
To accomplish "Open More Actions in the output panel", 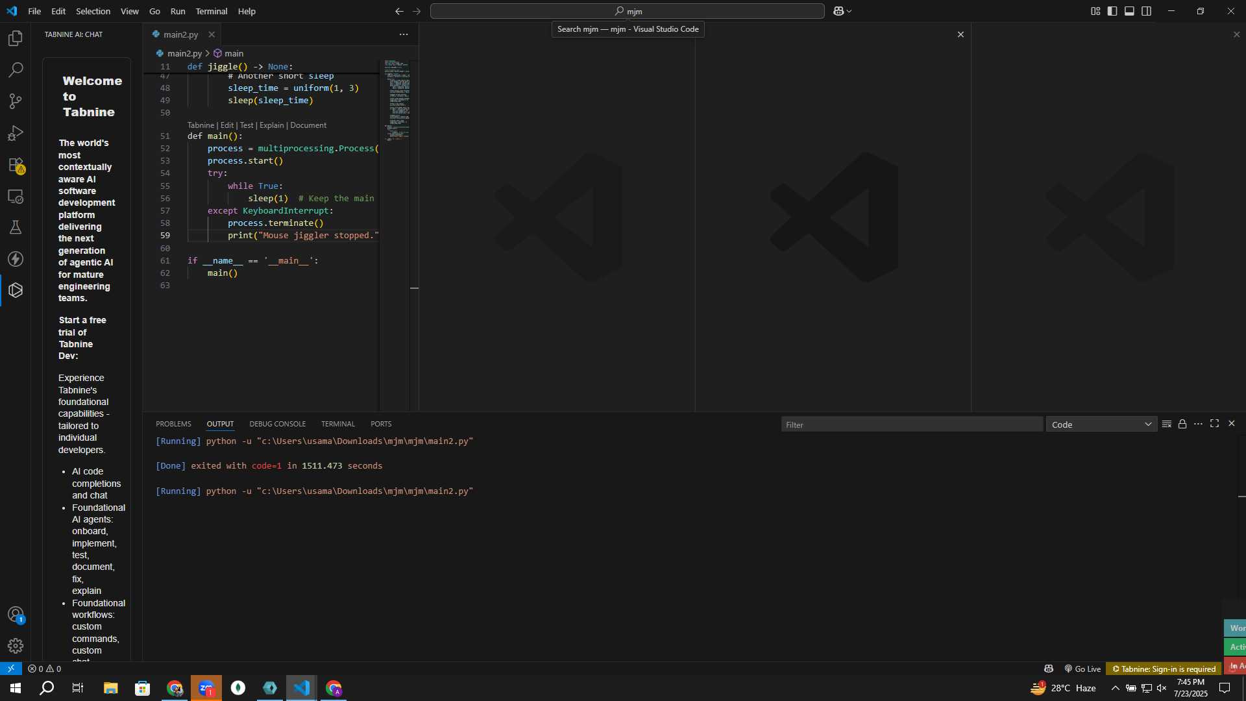I will pyautogui.click(x=1198, y=424).
